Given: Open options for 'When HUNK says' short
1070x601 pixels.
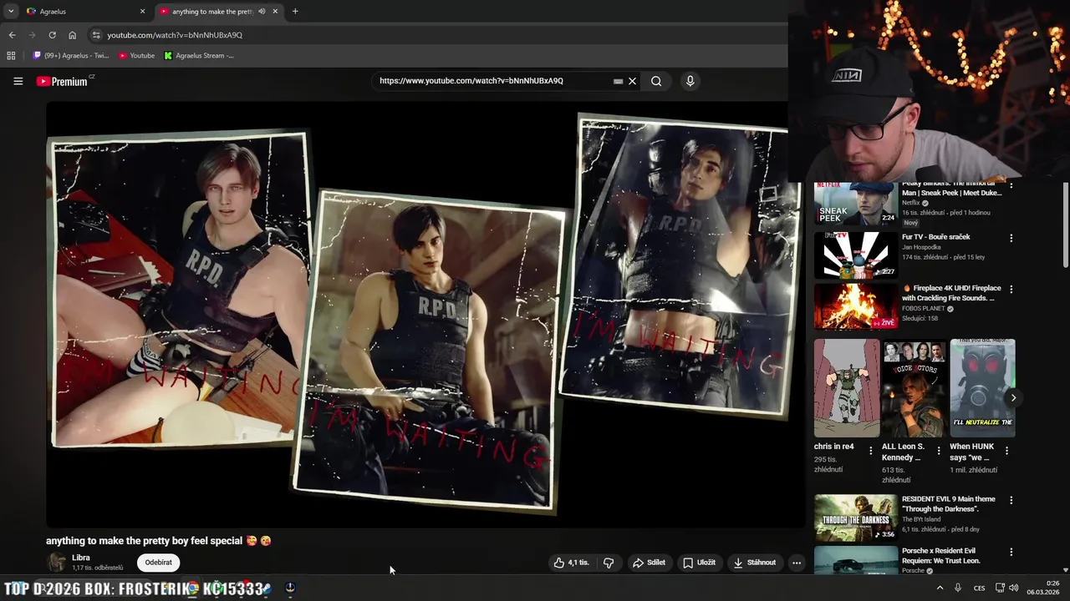Looking at the screenshot, I should pos(1006,451).
